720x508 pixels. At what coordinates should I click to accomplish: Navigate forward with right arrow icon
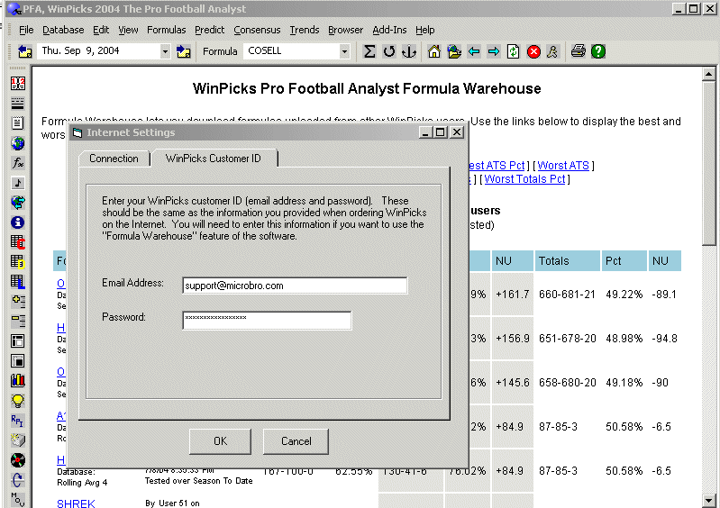[x=494, y=51]
